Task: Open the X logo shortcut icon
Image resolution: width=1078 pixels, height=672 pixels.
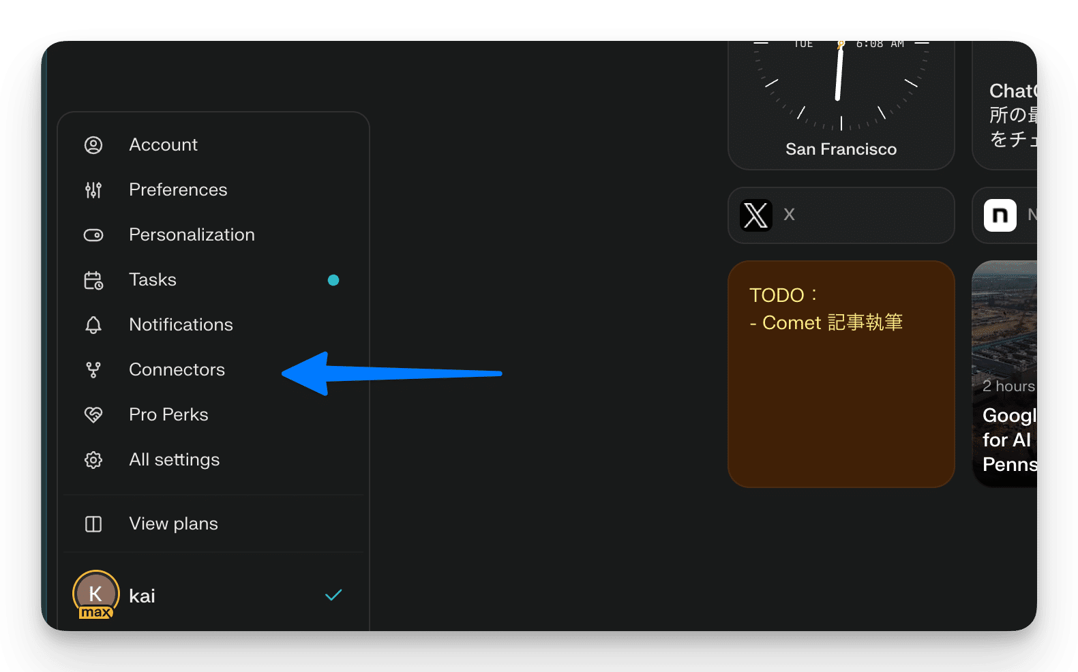Action: [x=755, y=215]
